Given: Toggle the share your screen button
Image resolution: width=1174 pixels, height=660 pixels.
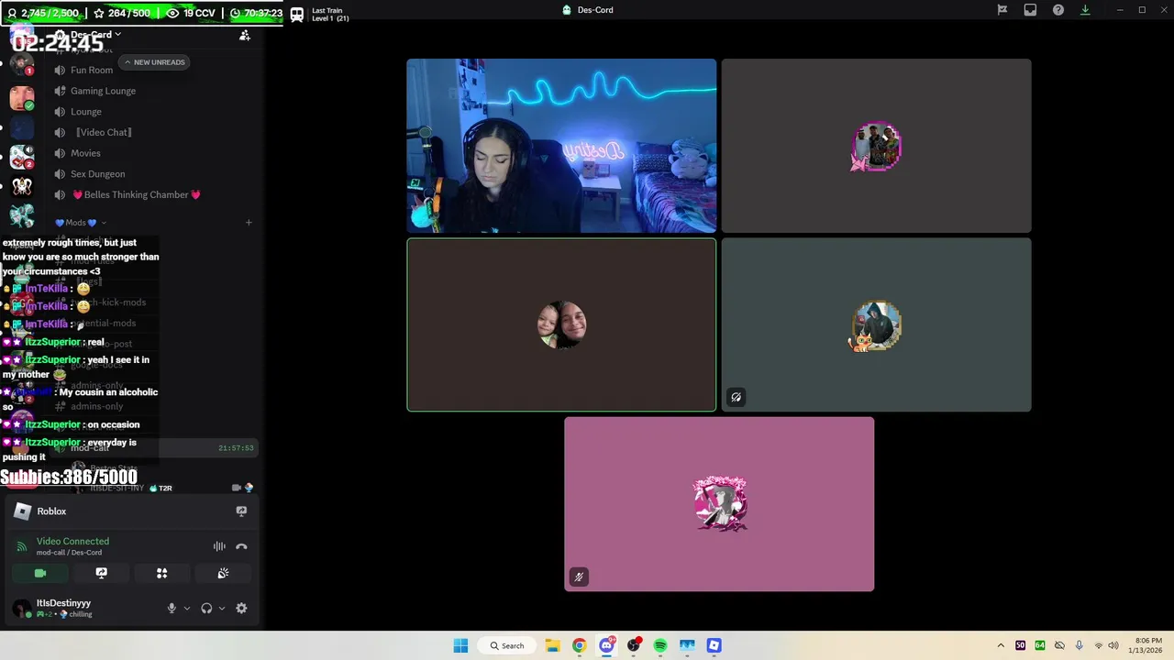Looking at the screenshot, I should click(101, 573).
